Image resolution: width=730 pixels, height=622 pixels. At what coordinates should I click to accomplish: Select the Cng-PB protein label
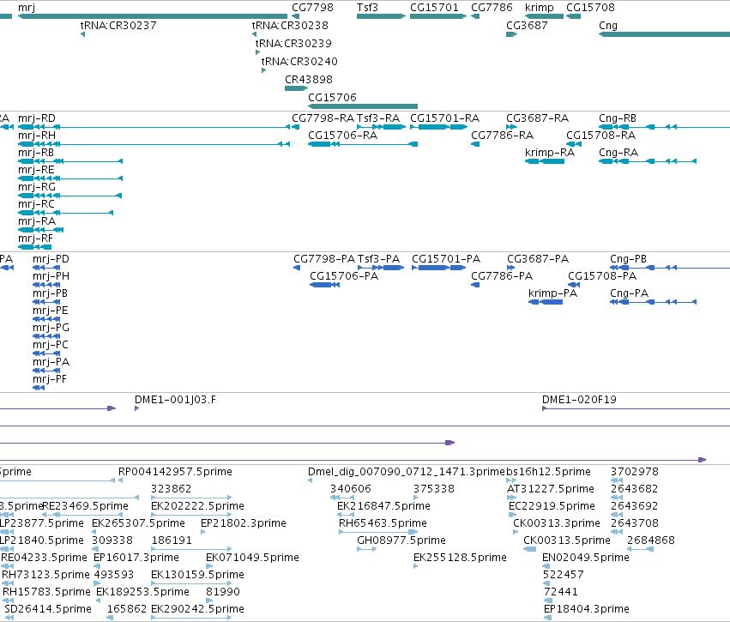pos(628,259)
